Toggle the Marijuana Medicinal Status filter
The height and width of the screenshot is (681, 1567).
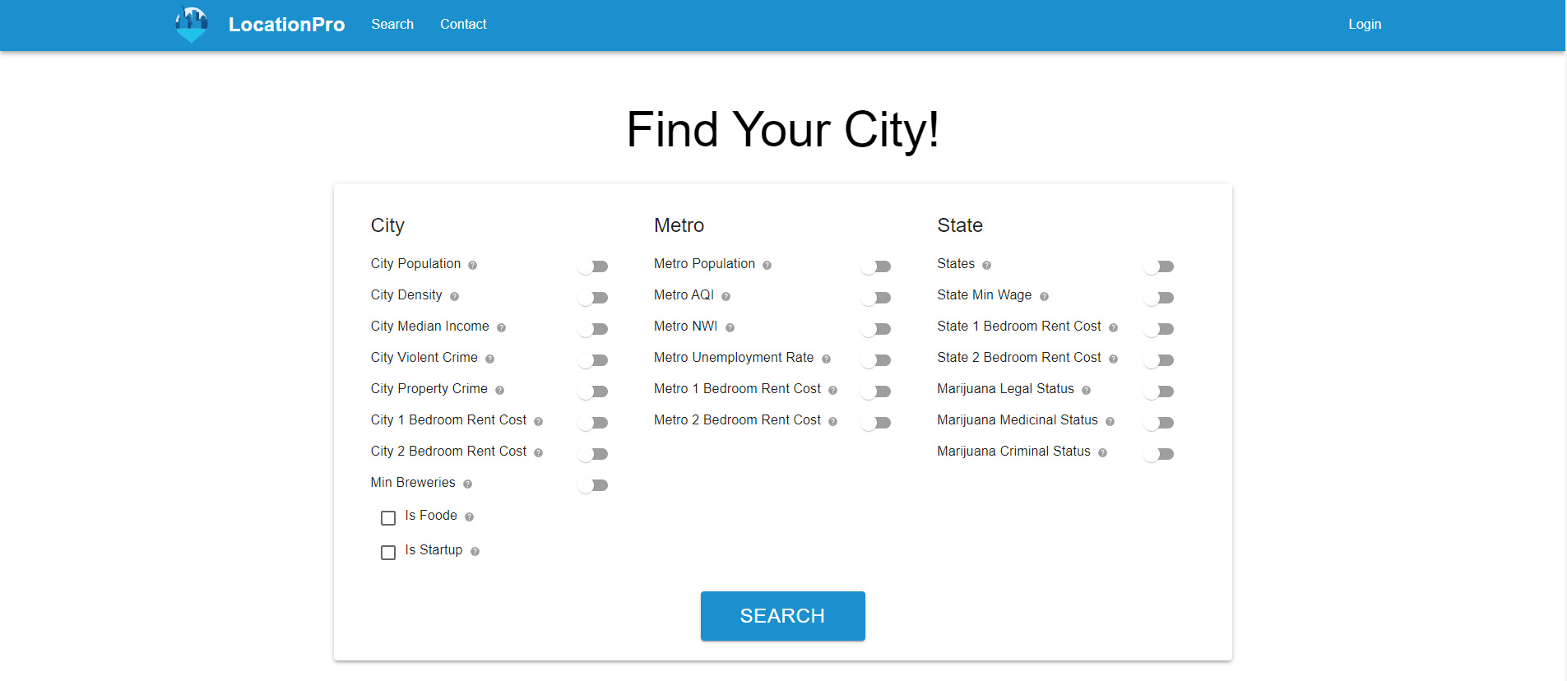tap(1159, 423)
